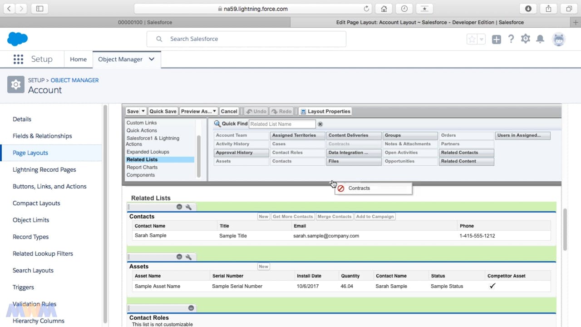Select Related Lists in the palette categories

(160, 159)
